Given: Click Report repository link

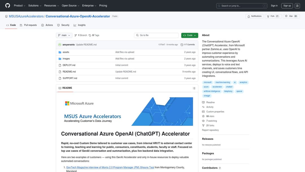Looking at the screenshot, I should (x=210, y=130).
